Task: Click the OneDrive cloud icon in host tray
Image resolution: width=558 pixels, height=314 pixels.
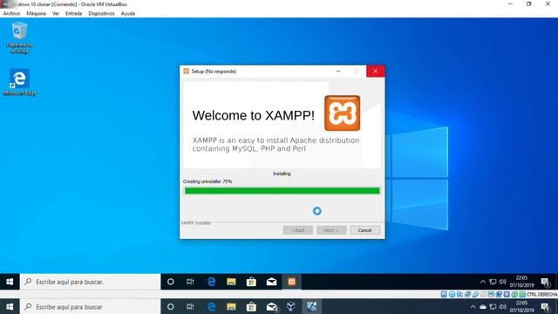Action: coord(483,307)
